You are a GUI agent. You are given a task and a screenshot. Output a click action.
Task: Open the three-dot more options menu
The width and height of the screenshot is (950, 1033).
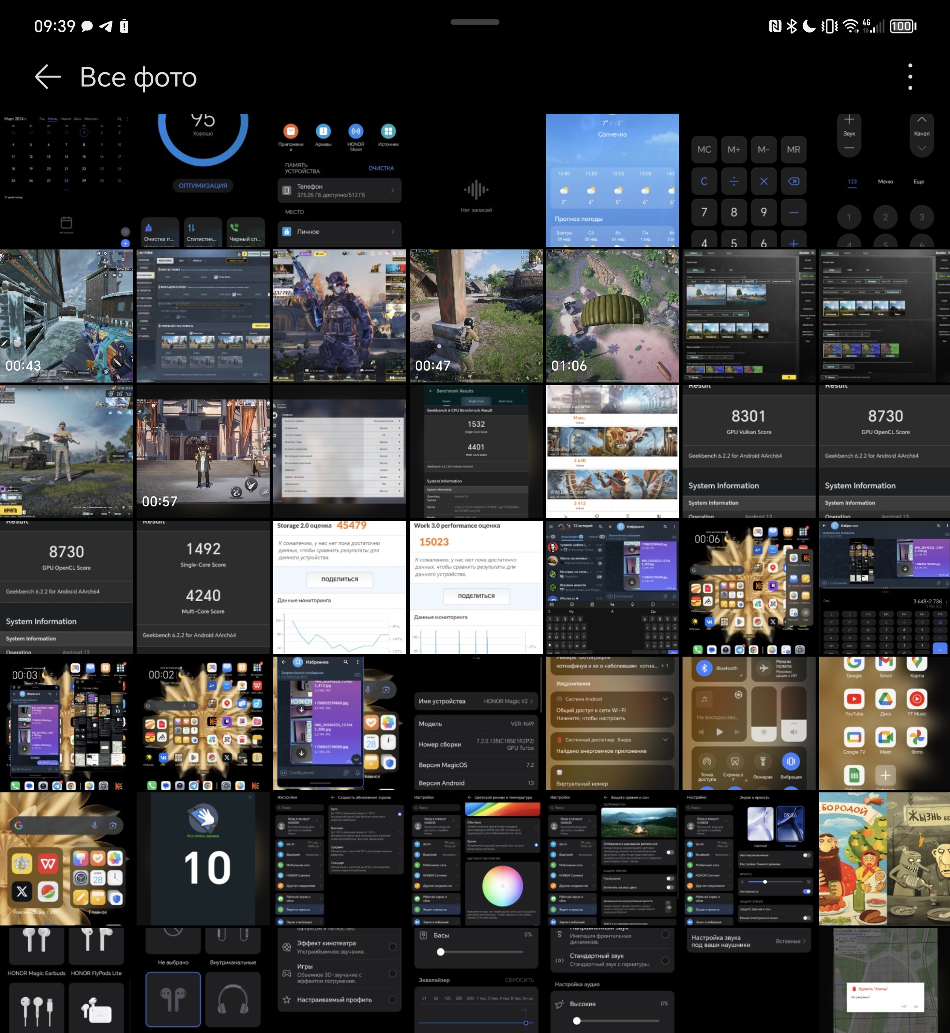(x=910, y=77)
